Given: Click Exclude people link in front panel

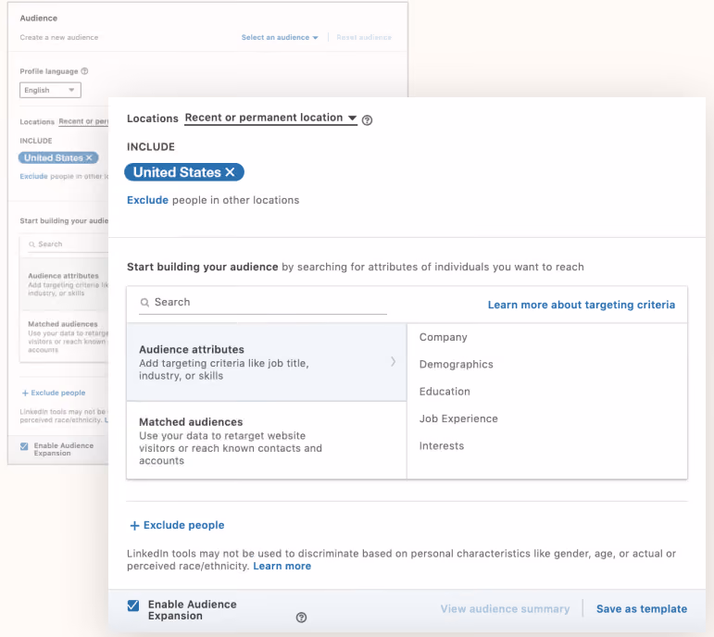Looking at the screenshot, I should [x=183, y=525].
